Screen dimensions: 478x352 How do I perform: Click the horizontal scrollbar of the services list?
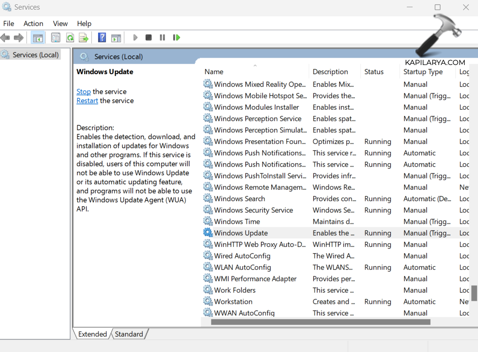click(x=320, y=322)
